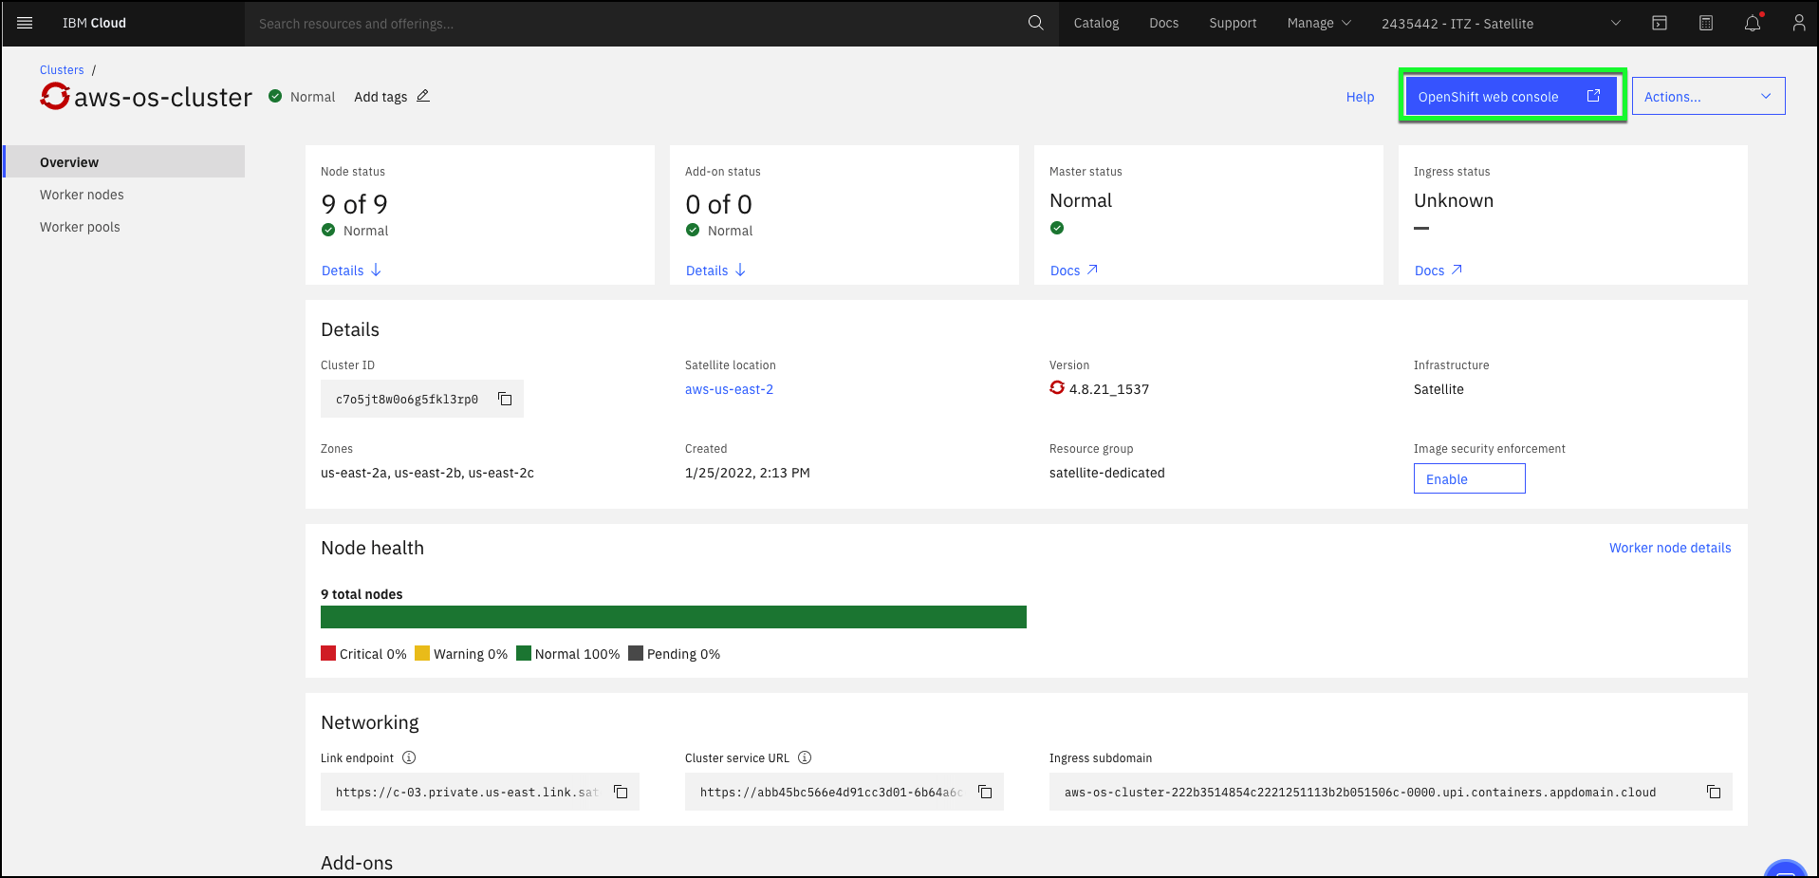
Task: Click the created date 1/25/2022, 2:13 PM
Action: pos(748,473)
